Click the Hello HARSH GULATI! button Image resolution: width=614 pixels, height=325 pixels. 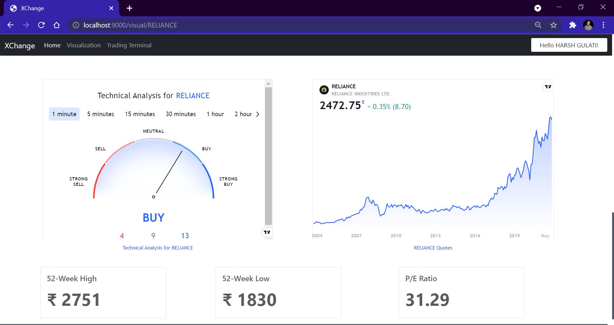click(569, 45)
